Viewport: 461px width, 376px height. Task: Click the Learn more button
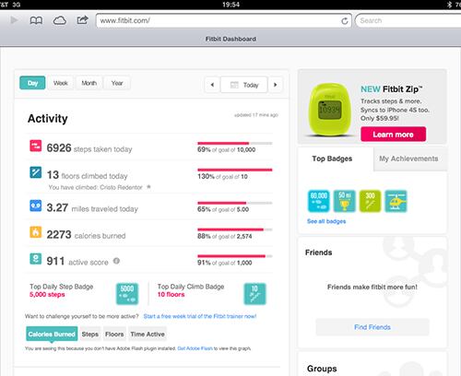click(x=393, y=135)
